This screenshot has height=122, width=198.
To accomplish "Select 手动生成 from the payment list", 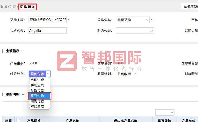I will tap(37, 85).
